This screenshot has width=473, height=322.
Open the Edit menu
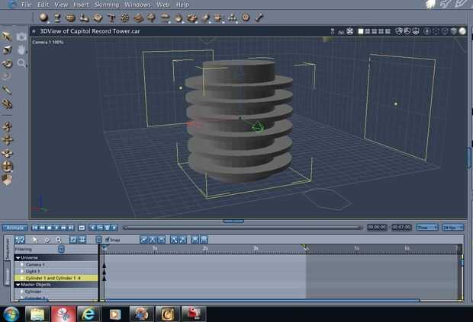[x=43, y=5]
